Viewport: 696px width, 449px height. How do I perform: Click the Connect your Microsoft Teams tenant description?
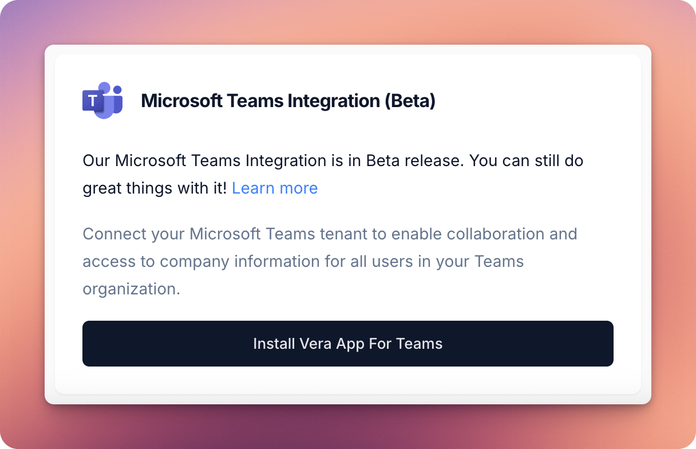[x=330, y=261]
